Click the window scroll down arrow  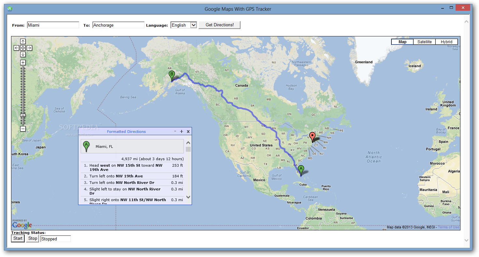coord(467,240)
